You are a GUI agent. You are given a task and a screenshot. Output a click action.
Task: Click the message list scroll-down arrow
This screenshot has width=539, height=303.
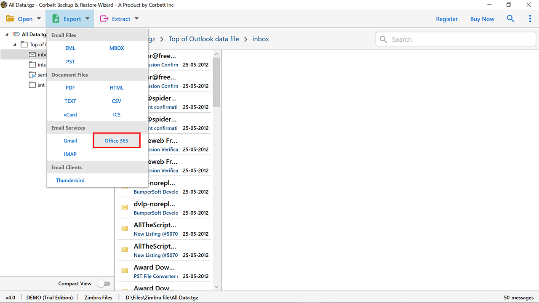(216, 287)
